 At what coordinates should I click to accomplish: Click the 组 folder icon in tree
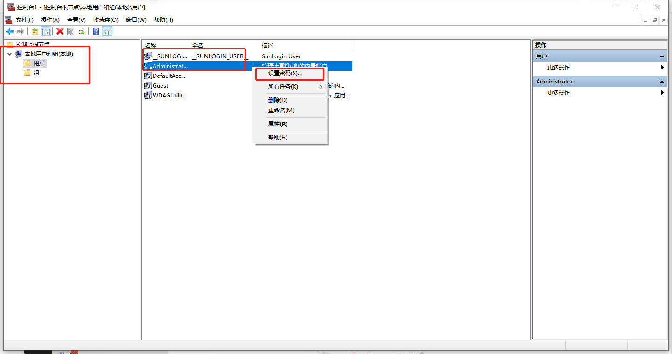pyautogui.click(x=27, y=72)
